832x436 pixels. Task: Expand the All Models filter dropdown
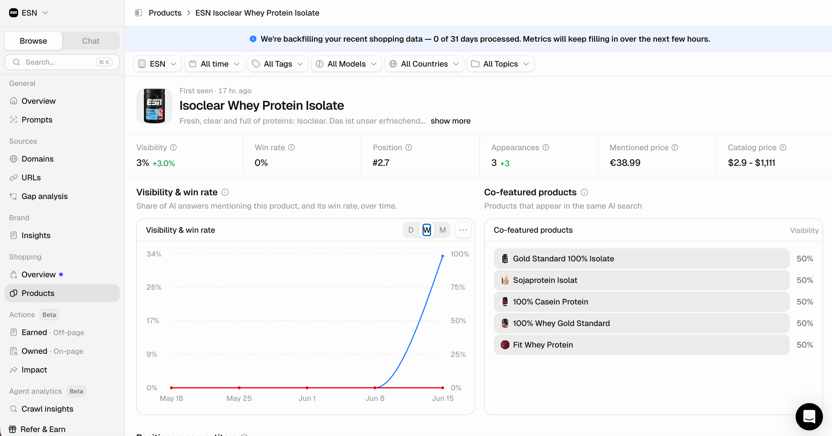[346, 64]
